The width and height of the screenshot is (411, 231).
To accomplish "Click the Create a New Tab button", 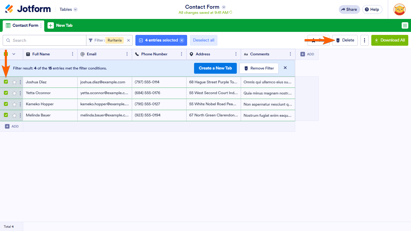I will [215, 68].
